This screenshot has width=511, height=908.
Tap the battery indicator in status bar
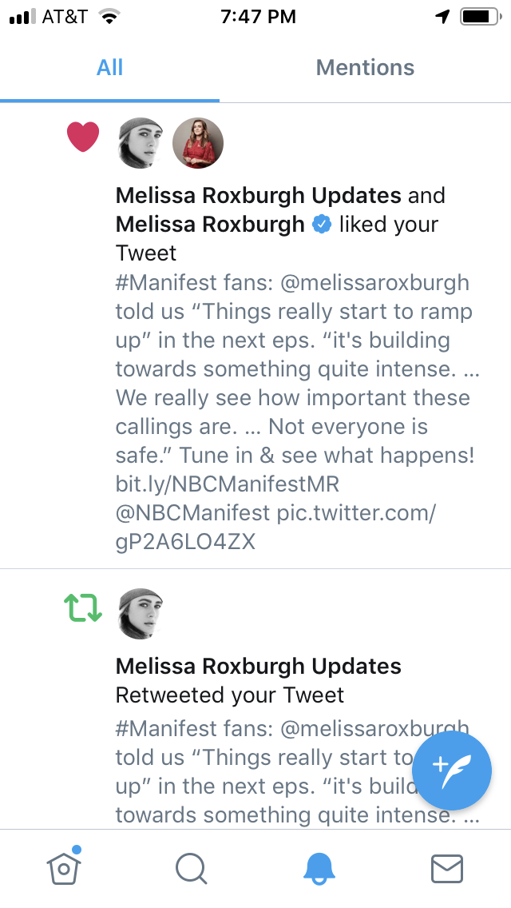(x=479, y=17)
